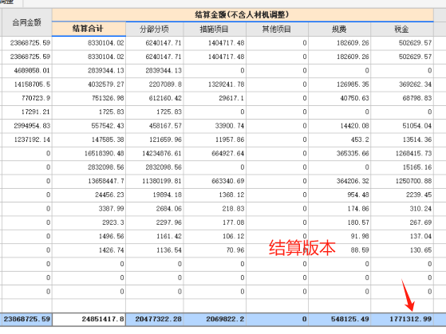Select contract total cell 23868725.59 in bottom row
The height and width of the screenshot is (334, 446).
[27, 319]
